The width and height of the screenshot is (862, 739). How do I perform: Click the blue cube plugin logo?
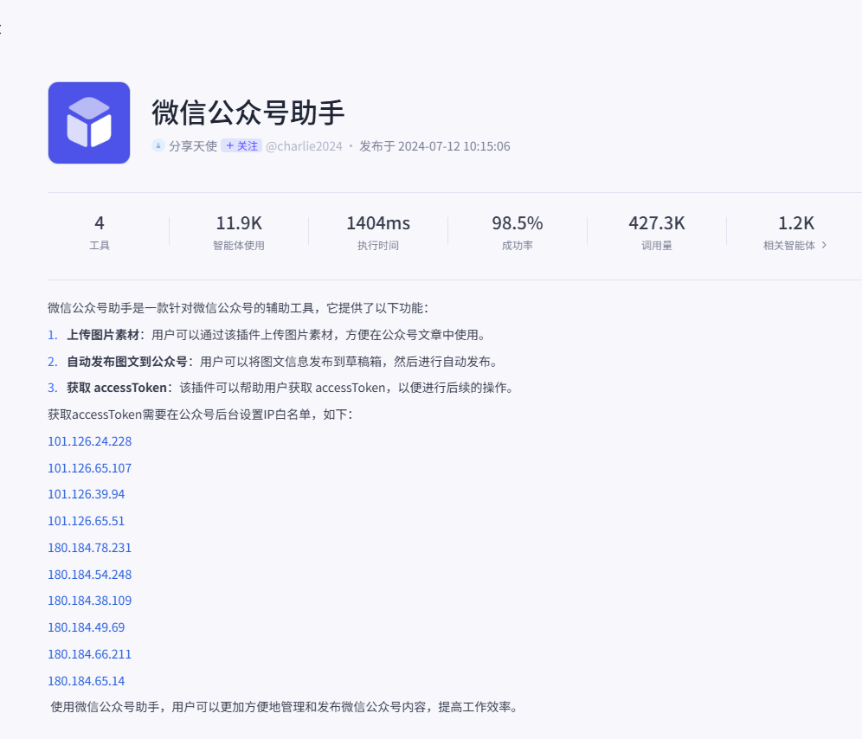[x=89, y=123]
